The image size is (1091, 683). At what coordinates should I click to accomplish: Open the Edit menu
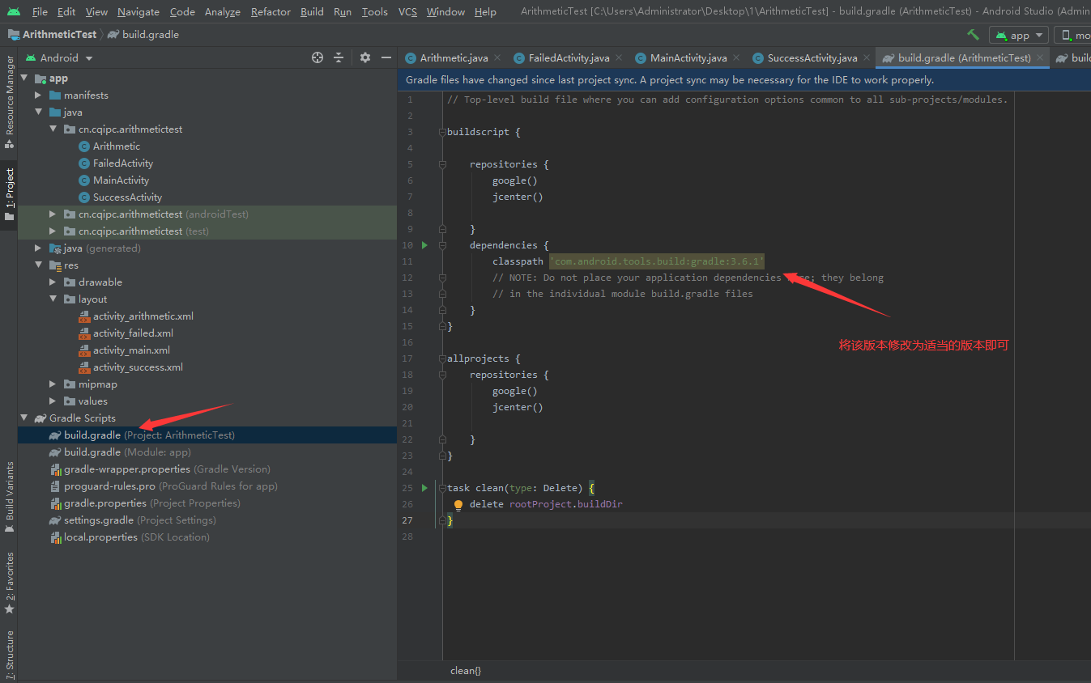[x=66, y=12]
